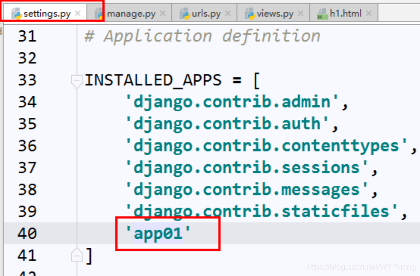Click 'django.contrib.staticfiles' string
This screenshot has width=420, height=276.
(261, 212)
